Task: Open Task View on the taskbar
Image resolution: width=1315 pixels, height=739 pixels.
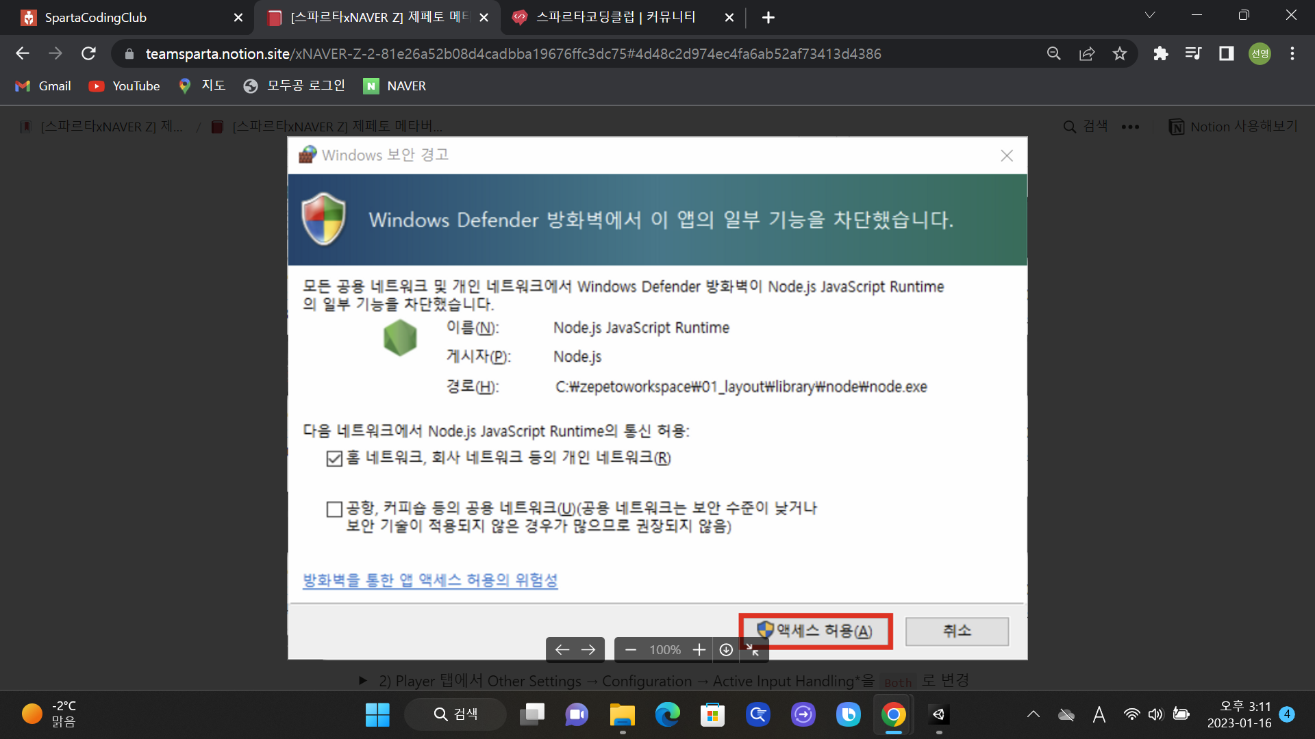Action: click(x=532, y=715)
